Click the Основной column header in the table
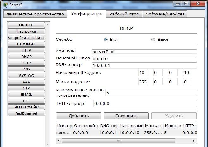Image resolution: width=208 pixels, height=147 pixels. click(x=86, y=126)
